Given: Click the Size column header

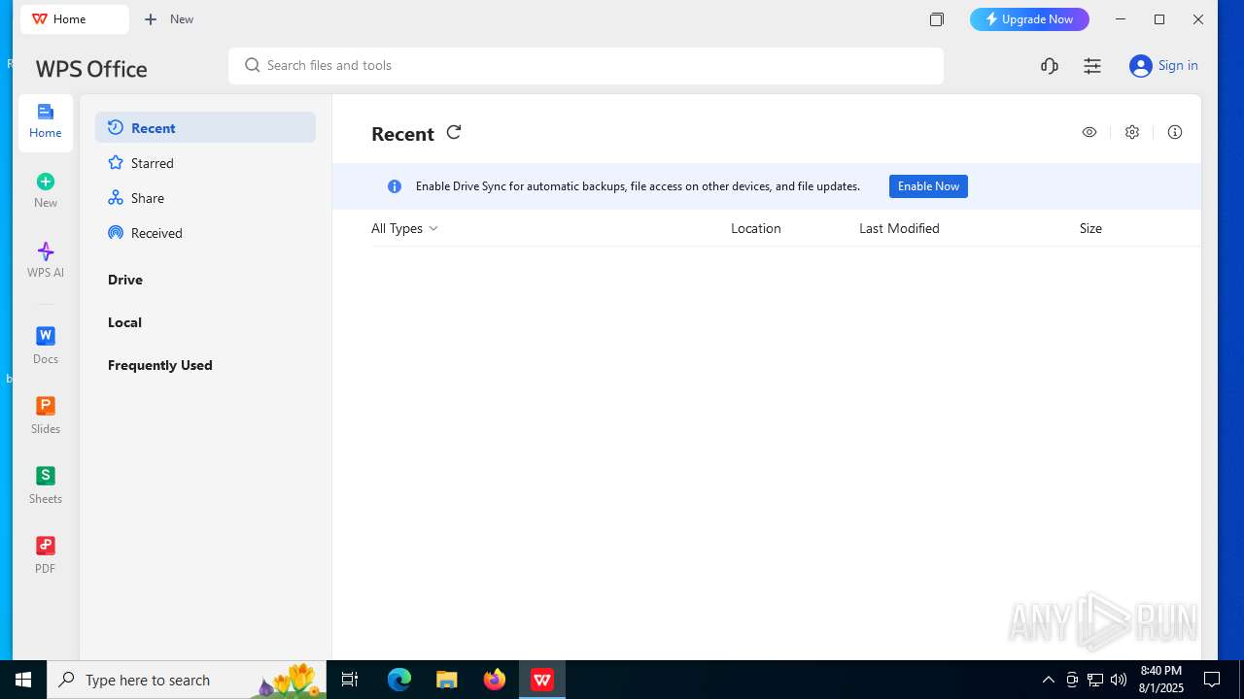Looking at the screenshot, I should pyautogui.click(x=1090, y=228).
